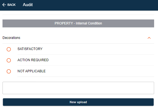Click the word Decorations in the accordion header
Image resolution: width=158 pixels, height=109 pixels.
(11, 38)
